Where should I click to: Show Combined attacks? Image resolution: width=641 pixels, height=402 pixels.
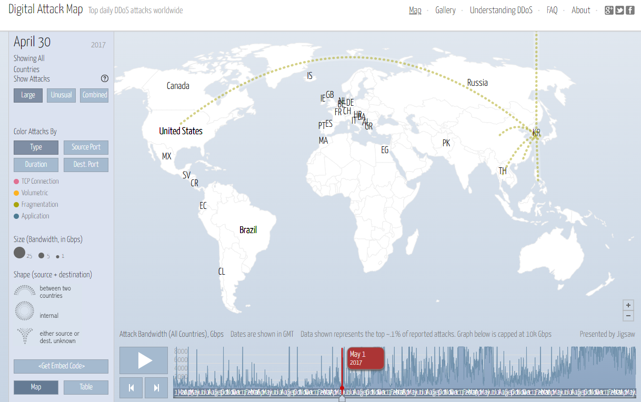tap(95, 95)
